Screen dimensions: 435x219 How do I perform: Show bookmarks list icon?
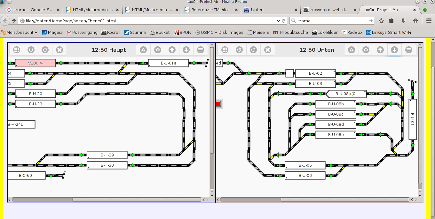click(391, 21)
